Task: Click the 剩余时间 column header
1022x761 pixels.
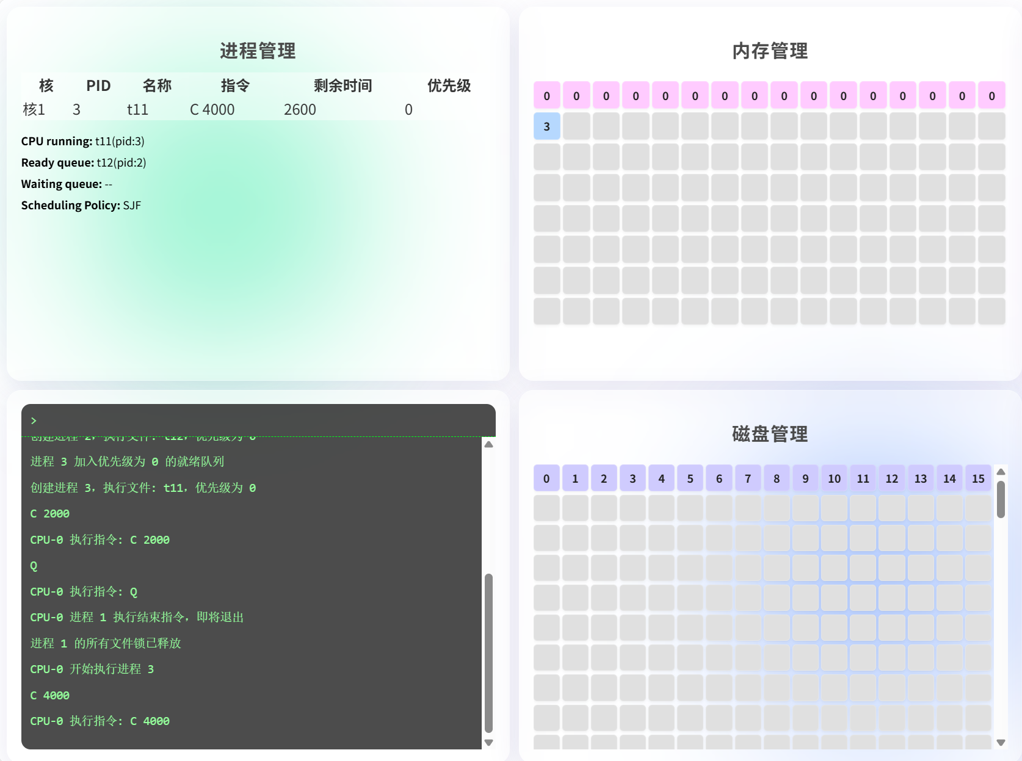Action: 342,85
